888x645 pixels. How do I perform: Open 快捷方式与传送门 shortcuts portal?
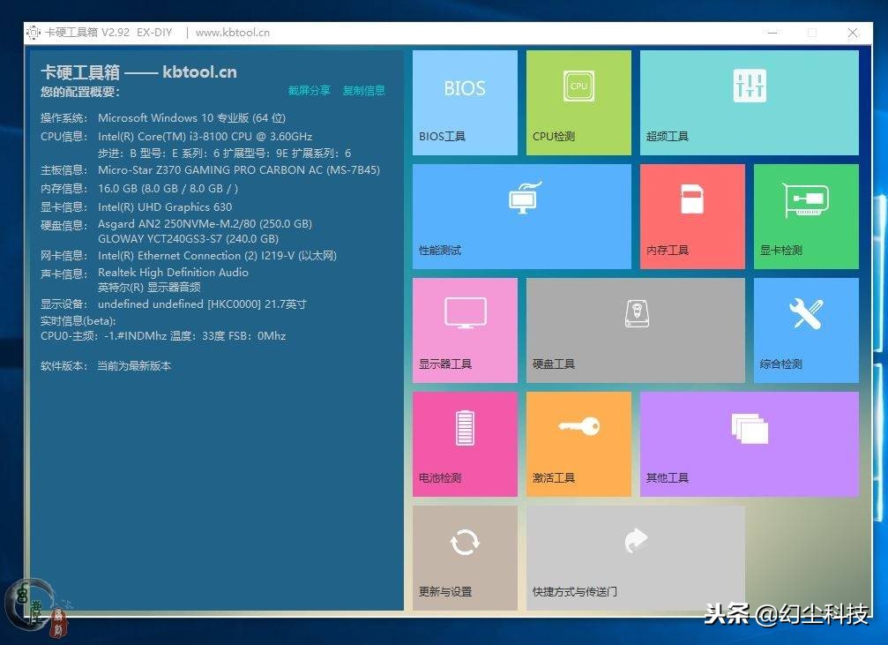click(635, 556)
